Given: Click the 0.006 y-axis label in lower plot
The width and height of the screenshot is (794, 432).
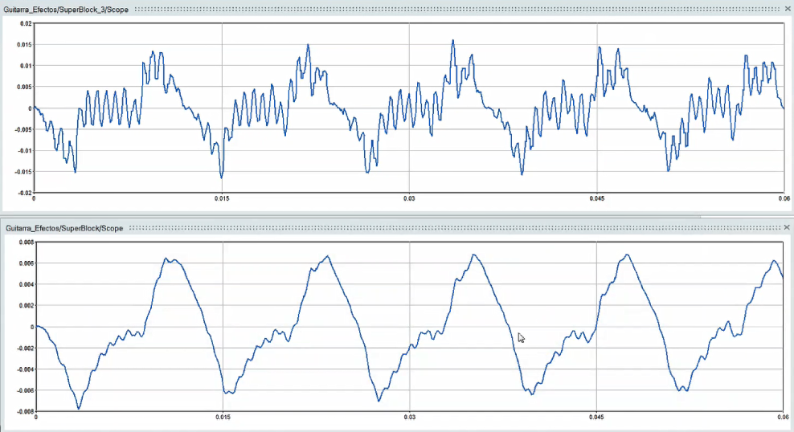Looking at the screenshot, I should [x=25, y=263].
